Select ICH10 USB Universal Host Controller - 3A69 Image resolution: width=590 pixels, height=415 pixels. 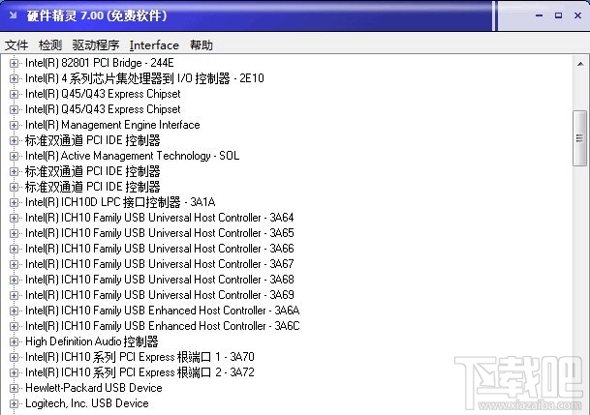coord(160,295)
